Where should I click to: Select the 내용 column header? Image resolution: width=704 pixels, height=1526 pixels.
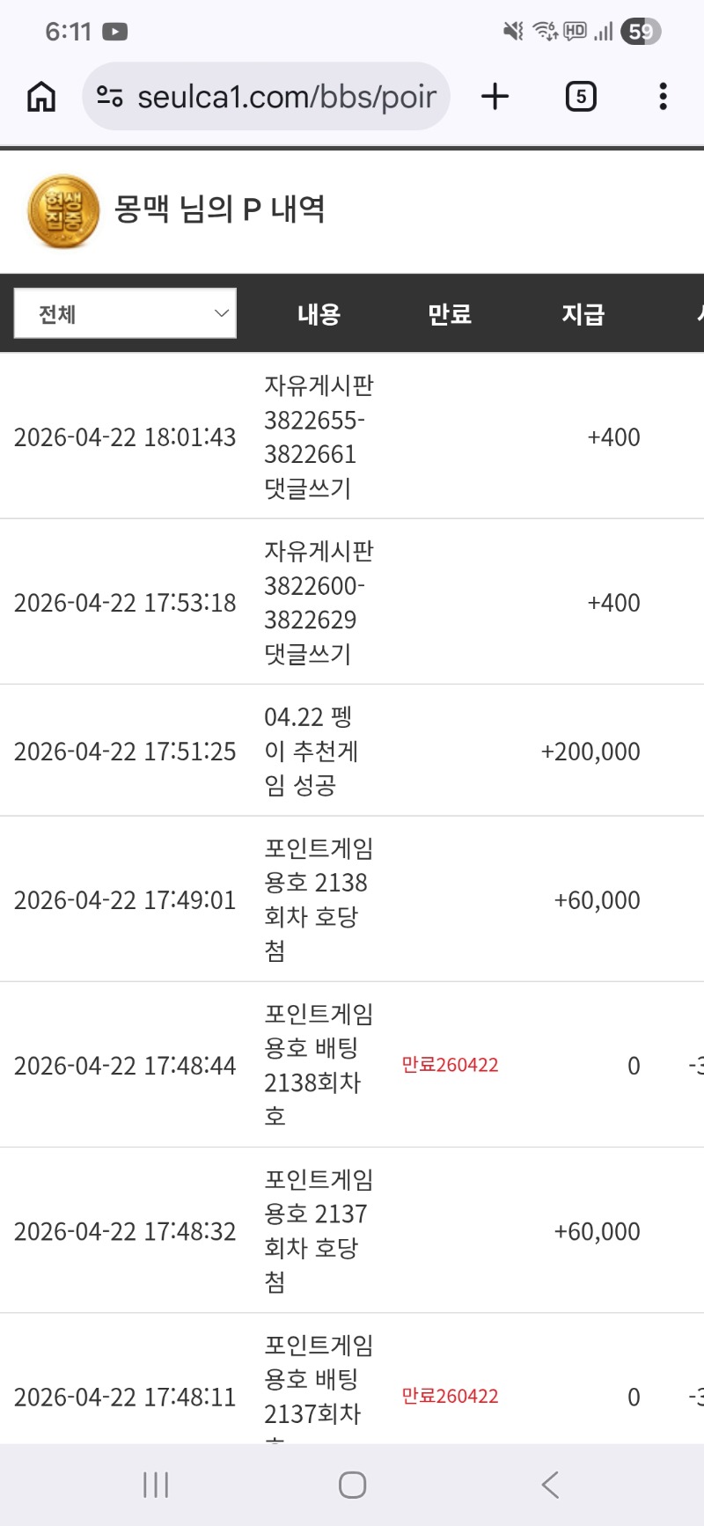(x=319, y=314)
